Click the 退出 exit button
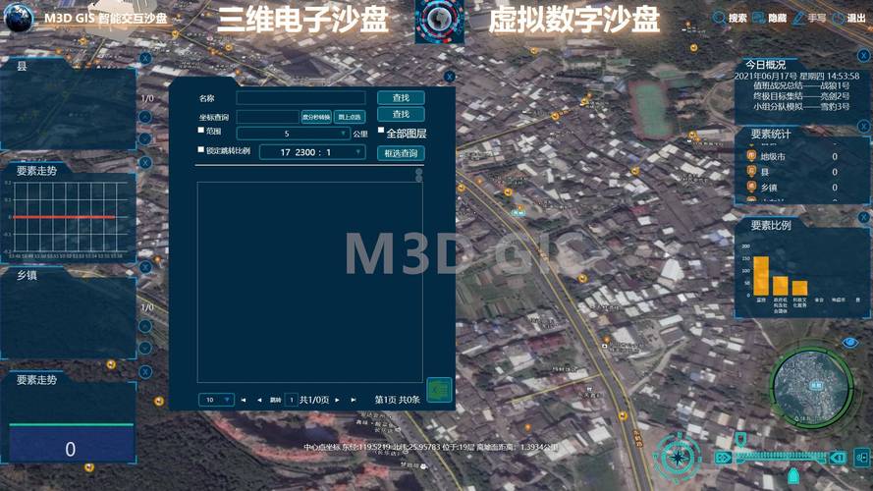873x491 pixels. tap(849, 19)
